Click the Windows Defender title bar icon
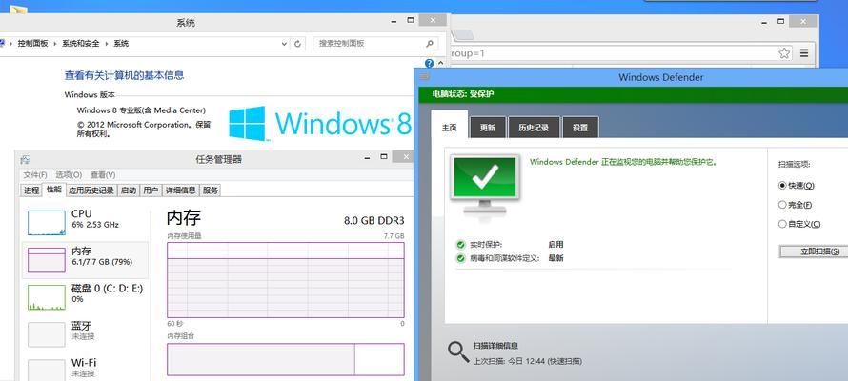The image size is (848, 381). [x=425, y=77]
